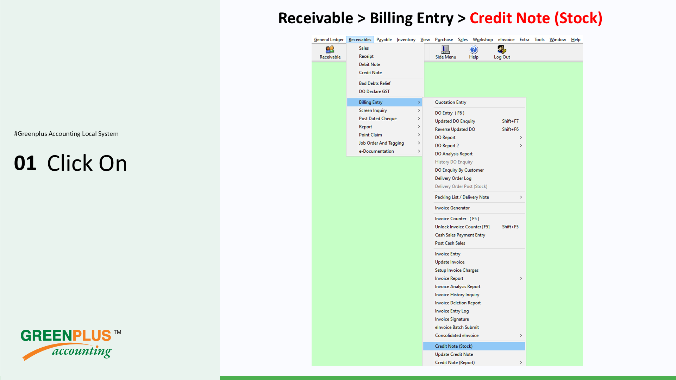This screenshot has width=676, height=380.
Task: Open the Payable menu
Action: (384, 39)
